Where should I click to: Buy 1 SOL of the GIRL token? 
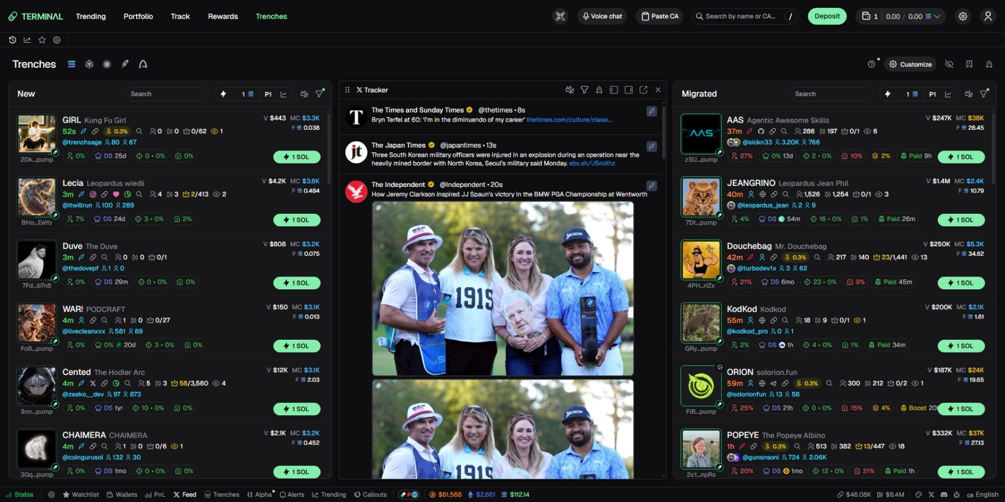tap(297, 157)
